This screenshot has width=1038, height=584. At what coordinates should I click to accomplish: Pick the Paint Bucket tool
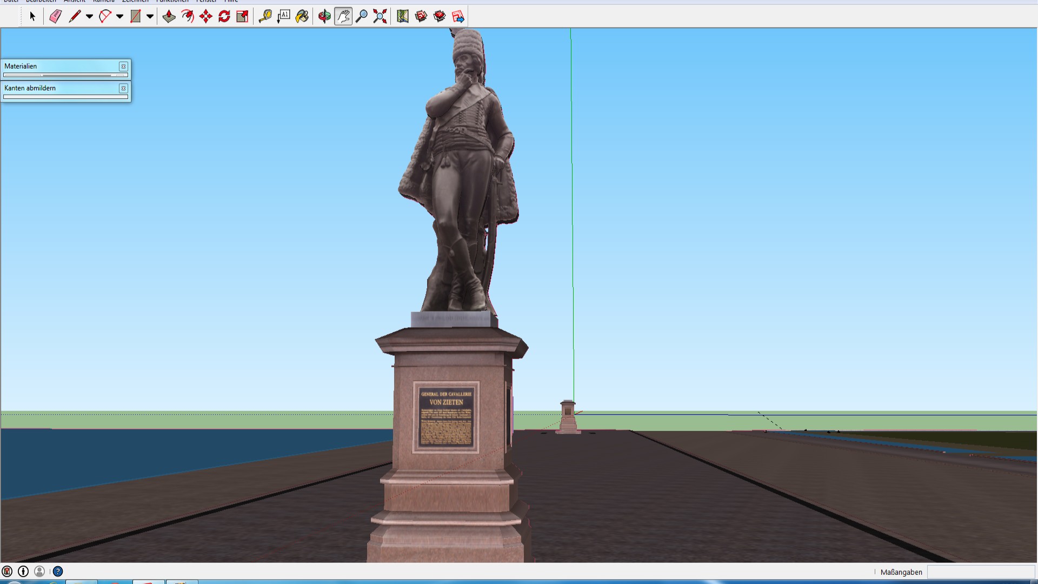tap(302, 16)
